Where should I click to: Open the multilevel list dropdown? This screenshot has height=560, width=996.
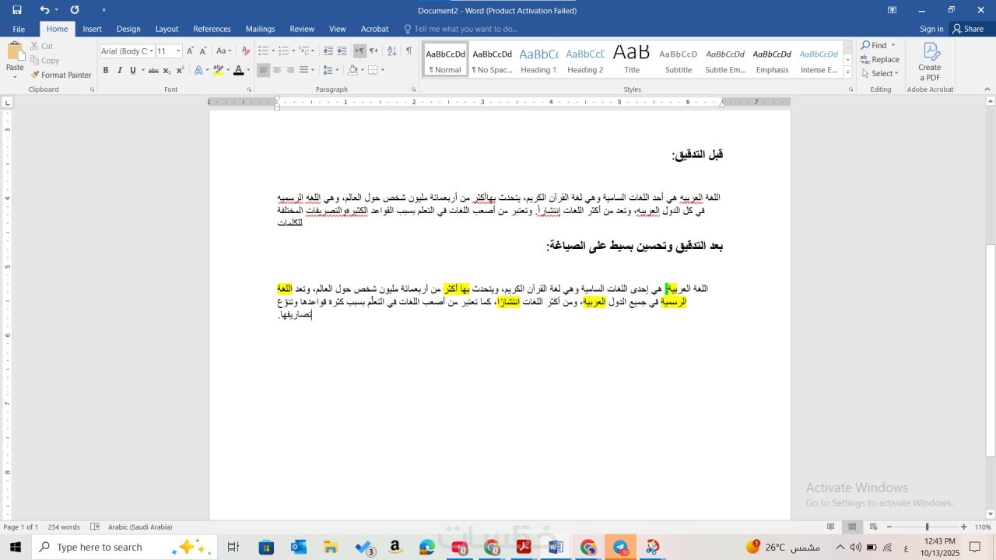tap(314, 51)
